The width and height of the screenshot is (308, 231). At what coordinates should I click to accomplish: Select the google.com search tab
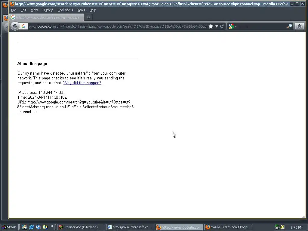click(x=47, y=17)
